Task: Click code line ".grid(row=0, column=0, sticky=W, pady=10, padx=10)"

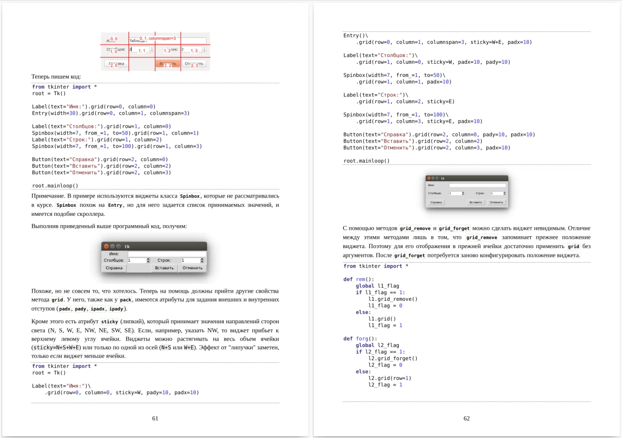Action: pyautogui.click(x=122, y=393)
